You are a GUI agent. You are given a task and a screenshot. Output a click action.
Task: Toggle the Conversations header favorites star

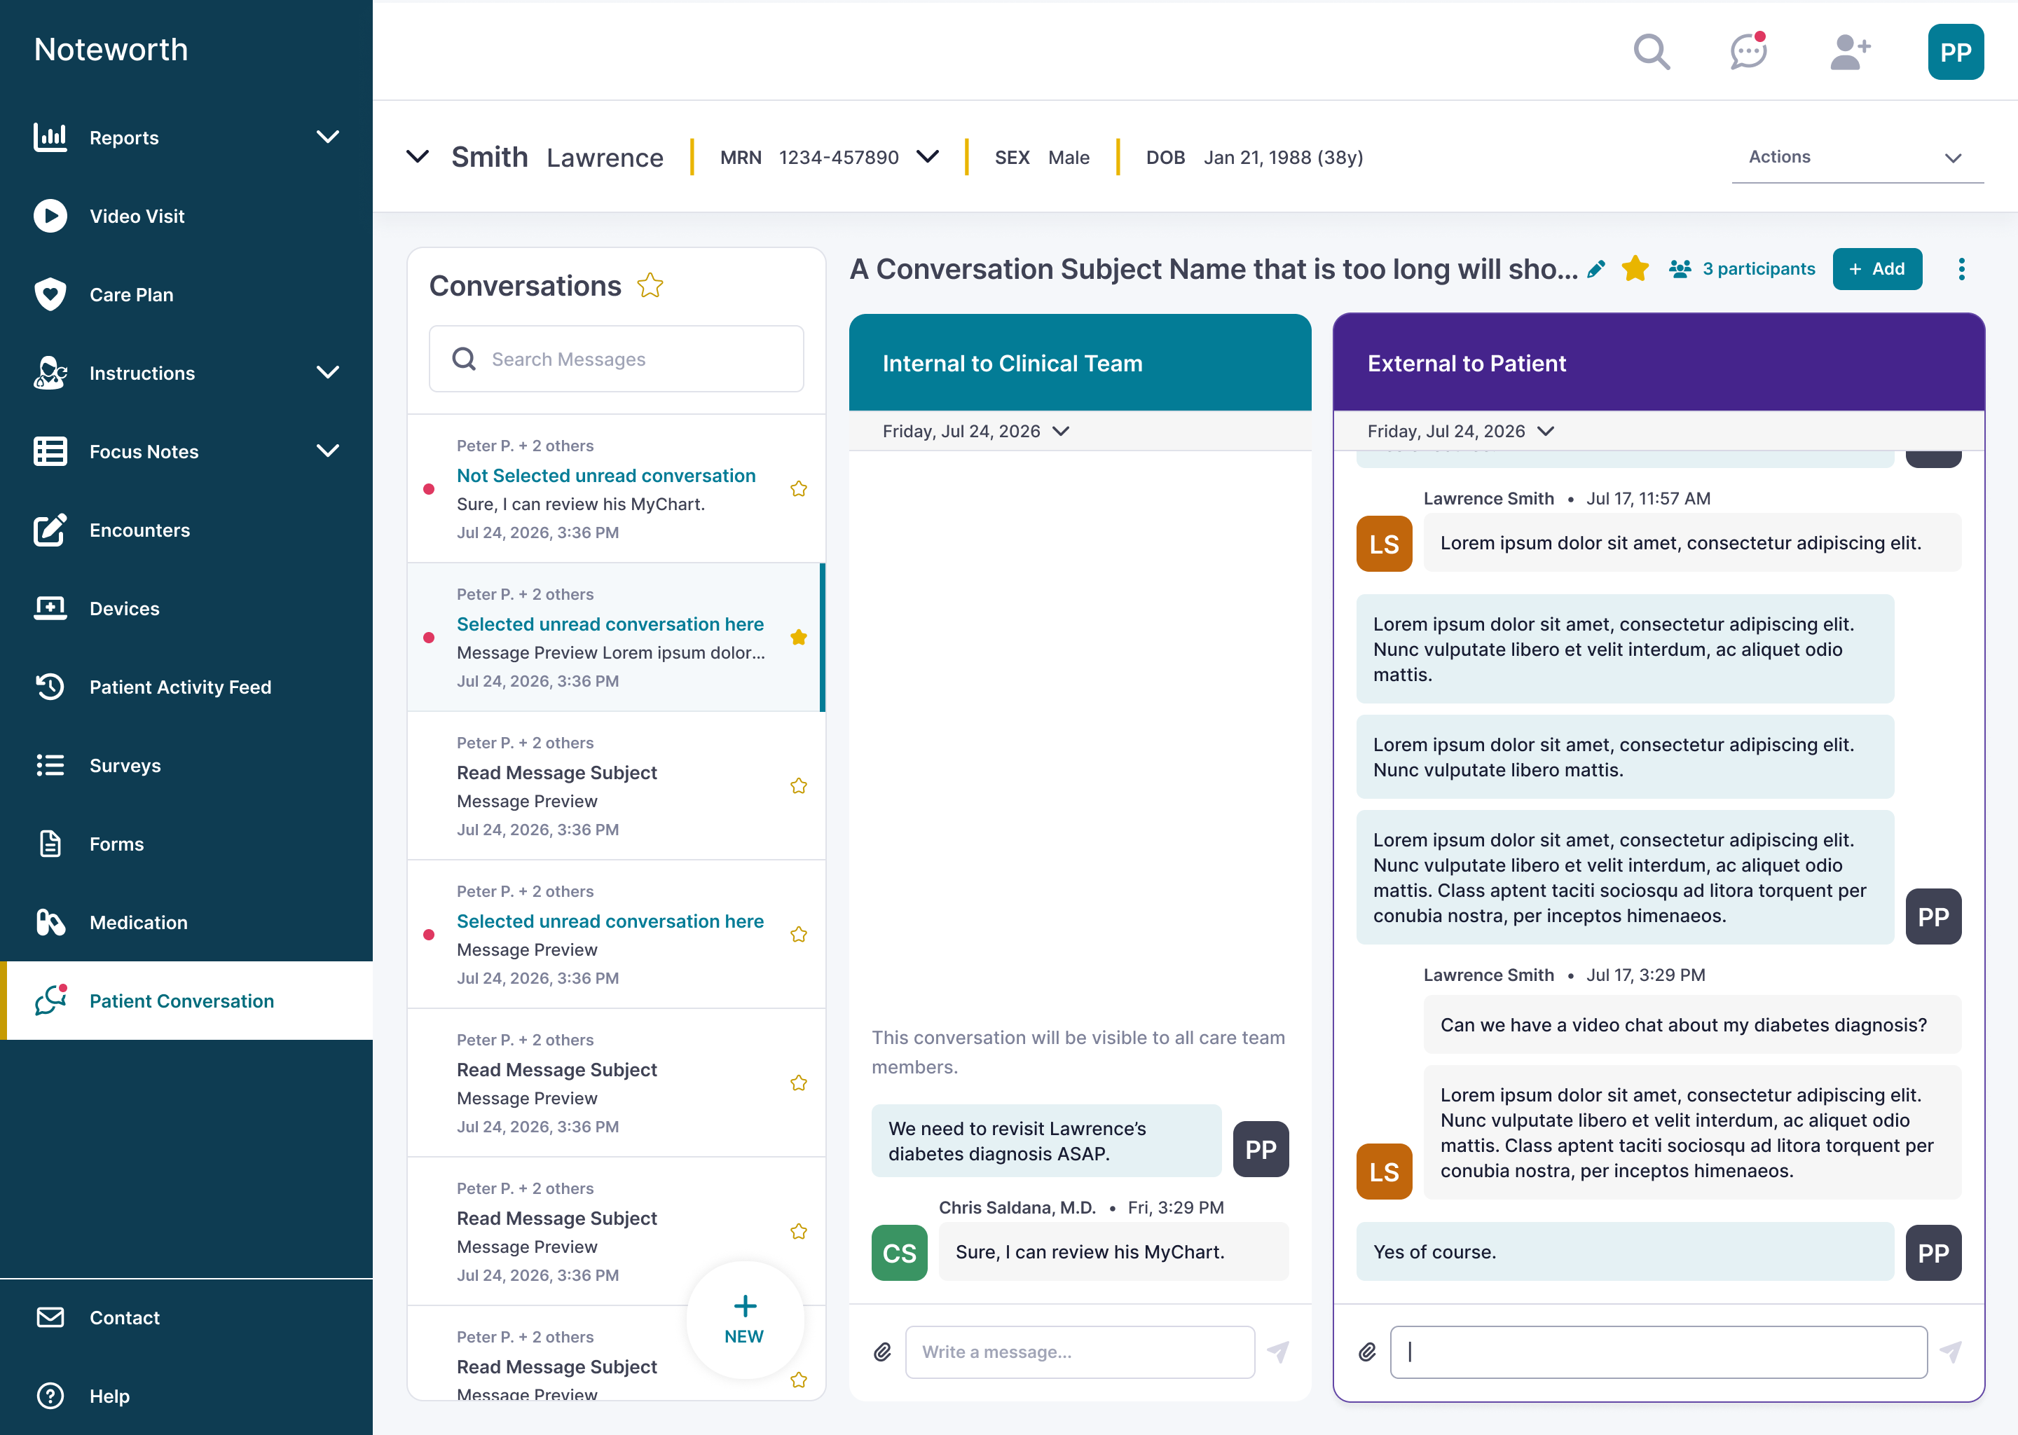tap(650, 285)
